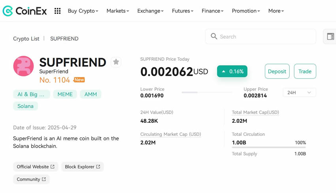Expand the Buy Crypto dropdown menu

coord(83,11)
